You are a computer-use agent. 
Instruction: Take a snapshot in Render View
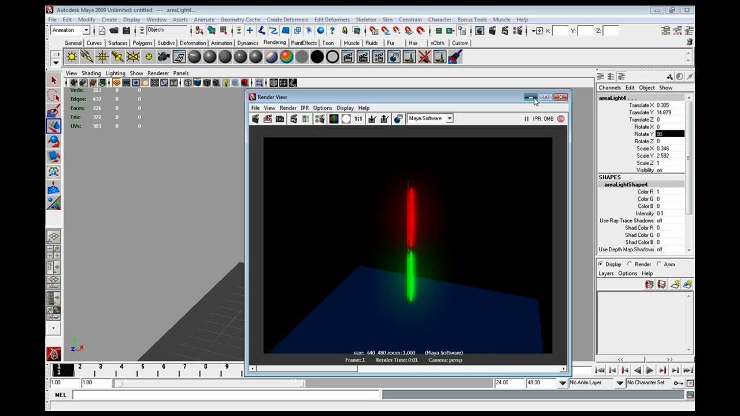coord(280,118)
